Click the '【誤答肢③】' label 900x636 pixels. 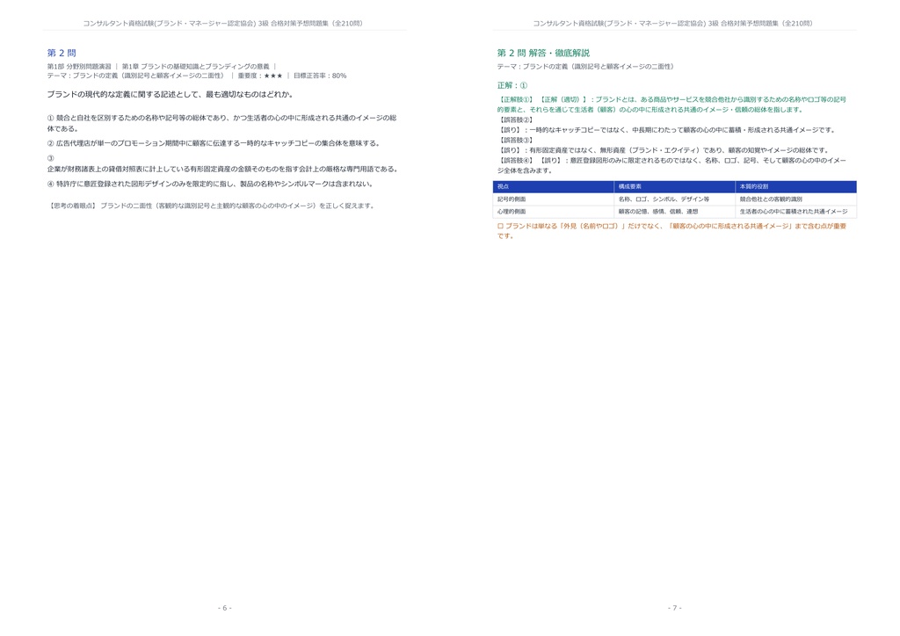coord(516,140)
